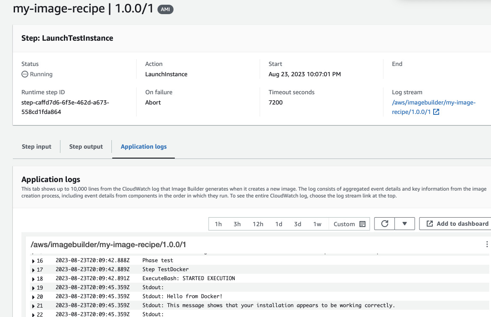Click the Running status icon
Screen dimensions: 491x317
[25, 74]
